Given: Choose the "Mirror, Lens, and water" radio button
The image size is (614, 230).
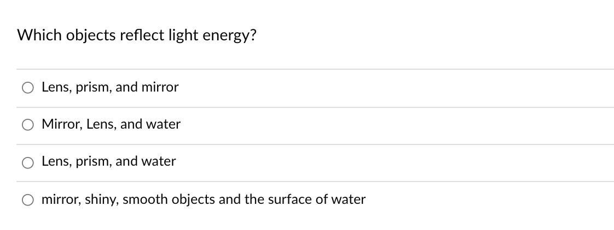Looking at the screenshot, I should [x=28, y=125].
